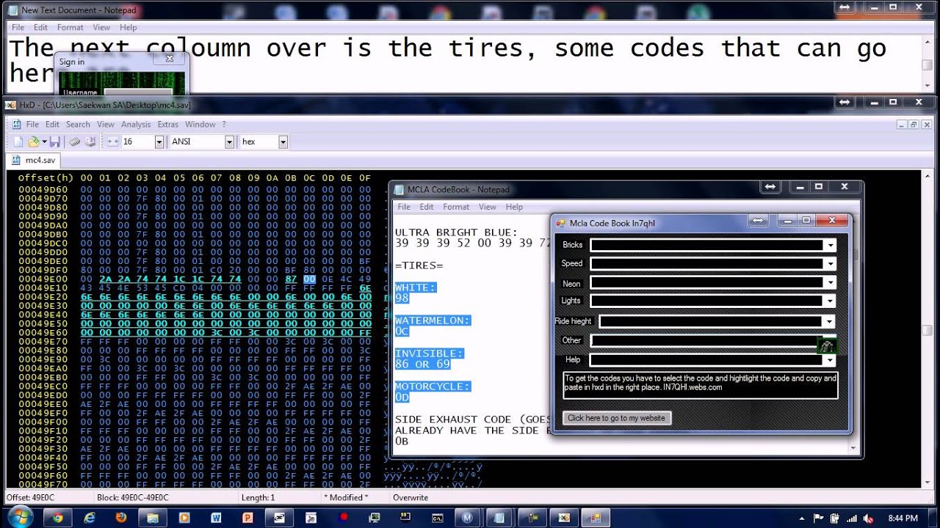
Task: Open HxD Search menu
Action: click(x=78, y=125)
